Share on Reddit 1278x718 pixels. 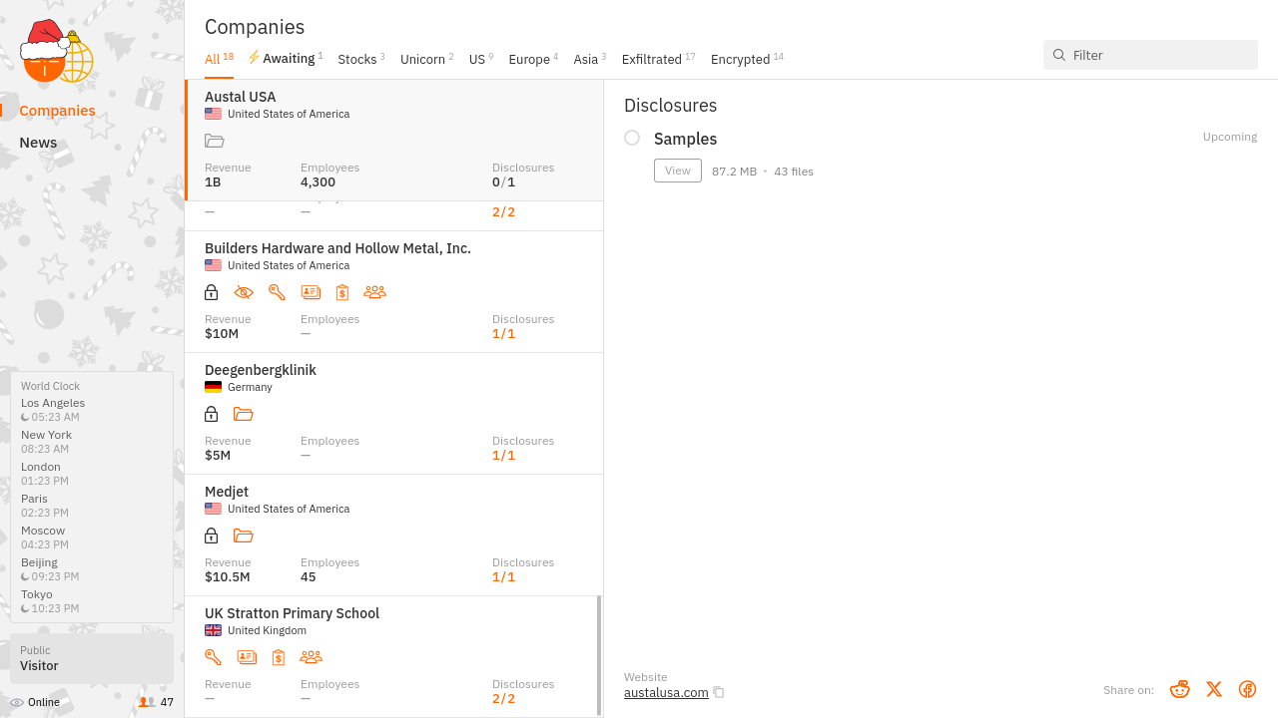(x=1180, y=689)
